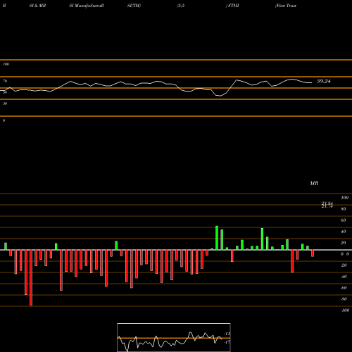352x352 pixels.
Task: Click the 100 label on MR axis
Action: 344,198
